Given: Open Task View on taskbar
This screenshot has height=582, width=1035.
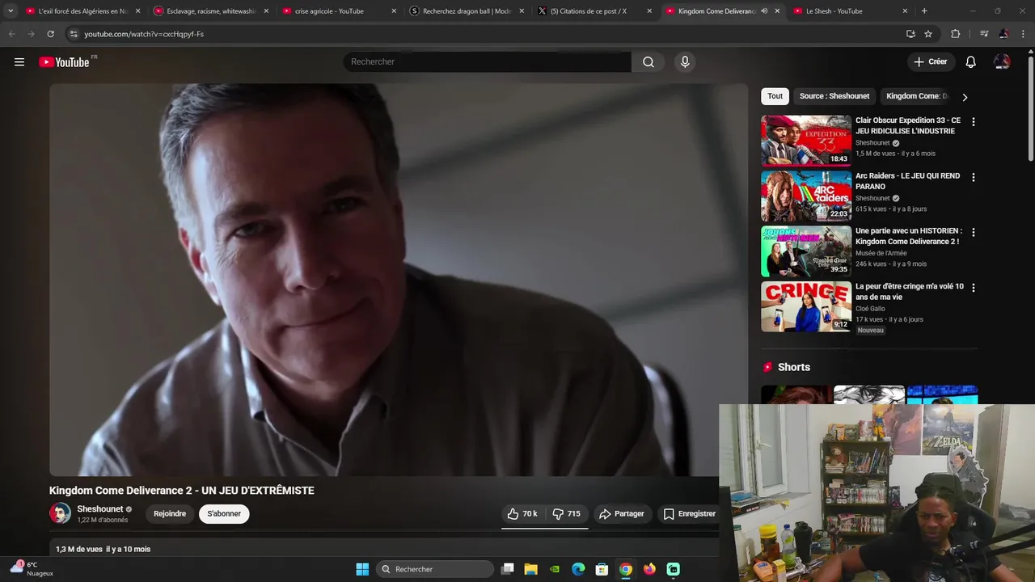Looking at the screenshot, I should coord(507,569).
